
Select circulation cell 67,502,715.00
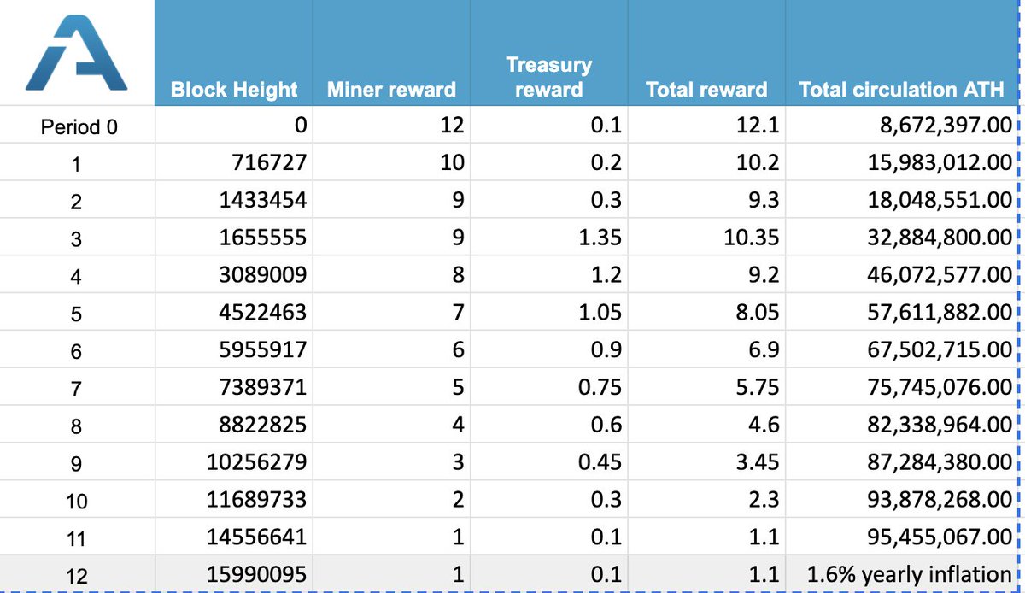click(902, 351)
